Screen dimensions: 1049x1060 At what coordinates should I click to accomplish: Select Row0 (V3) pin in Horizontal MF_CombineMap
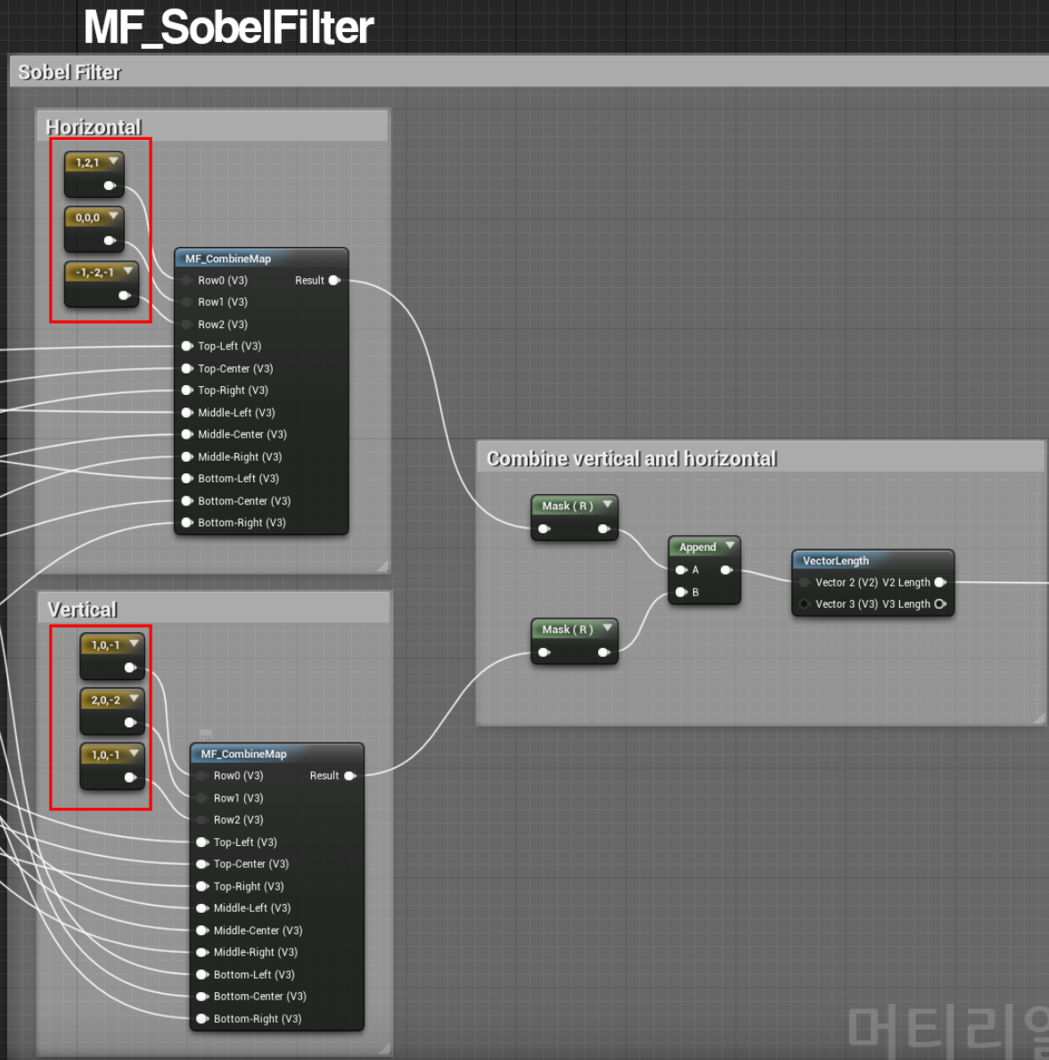(187, 280)
